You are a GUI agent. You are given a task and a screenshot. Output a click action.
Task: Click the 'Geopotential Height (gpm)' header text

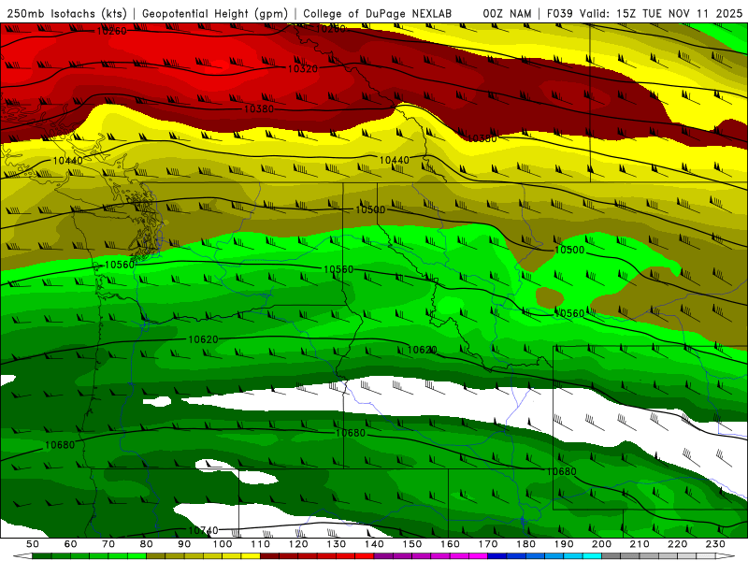215,14
